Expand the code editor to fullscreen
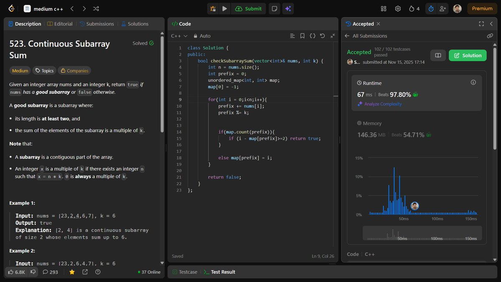The width and height of the screenshot is (501, 282). coord(333,36)
